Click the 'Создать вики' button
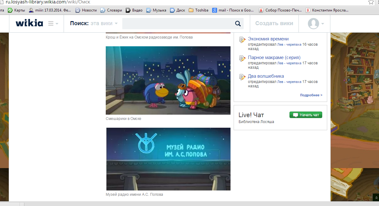Screen dimensions: 379x206 click(274, 23)
